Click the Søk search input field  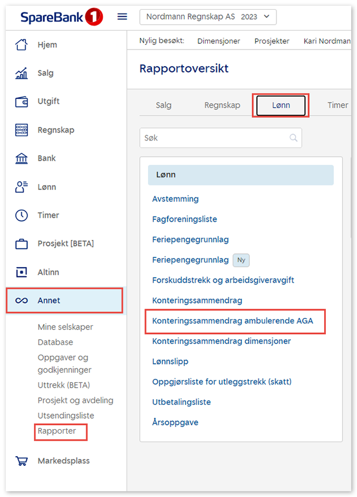[x=216, y=138]
